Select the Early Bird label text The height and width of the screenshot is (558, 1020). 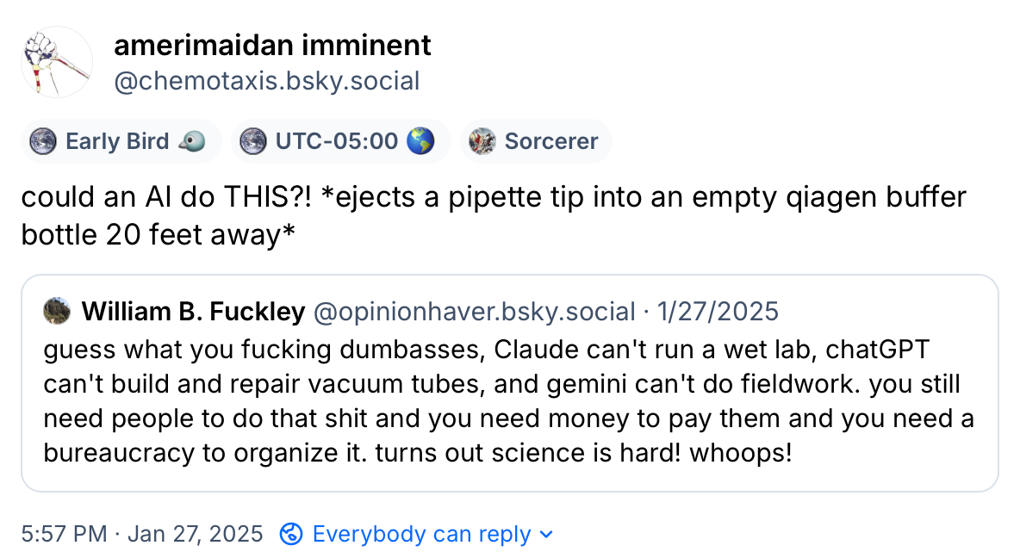pos(117,141)
